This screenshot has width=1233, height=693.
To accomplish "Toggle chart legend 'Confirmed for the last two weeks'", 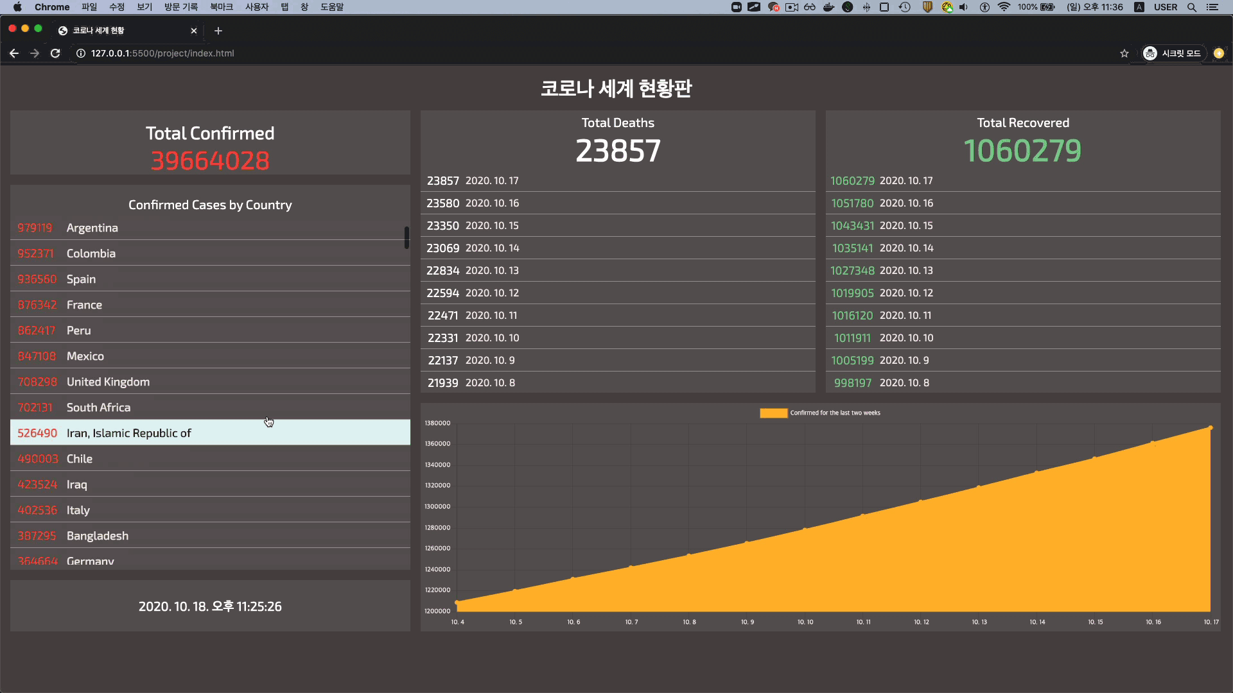I will (835, 413).
